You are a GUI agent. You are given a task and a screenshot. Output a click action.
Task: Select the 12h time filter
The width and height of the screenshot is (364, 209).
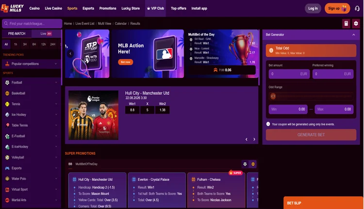click(x=43, y=44)
